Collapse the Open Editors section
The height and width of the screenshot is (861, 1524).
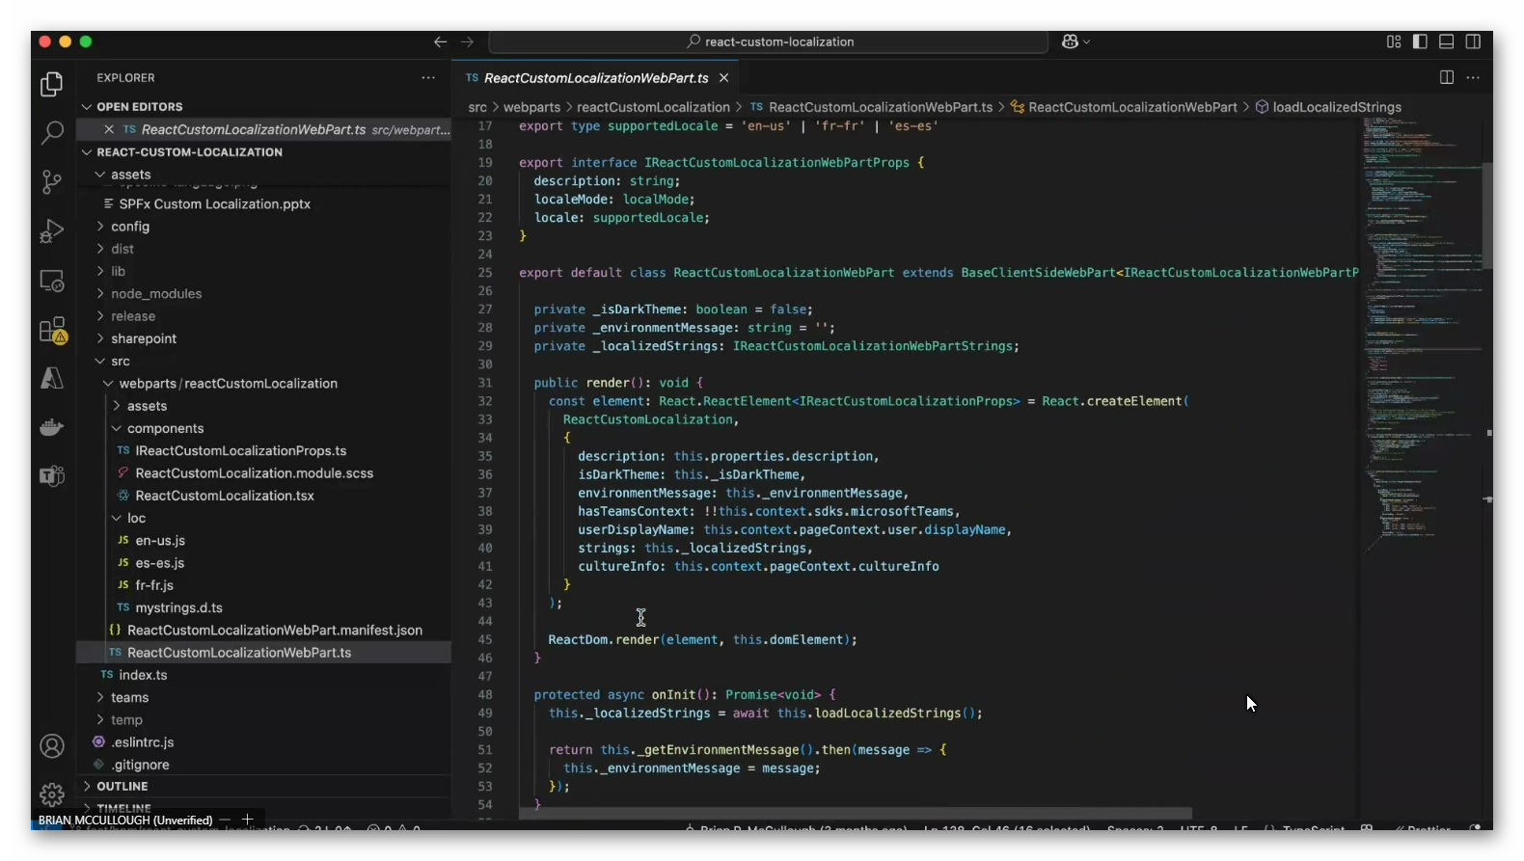point(264,107)
